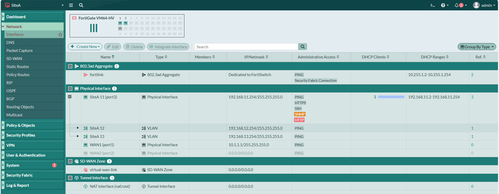Sort by the Administrative Access column
The height and width of the screenshot is (194, 499).
point(318,57)
